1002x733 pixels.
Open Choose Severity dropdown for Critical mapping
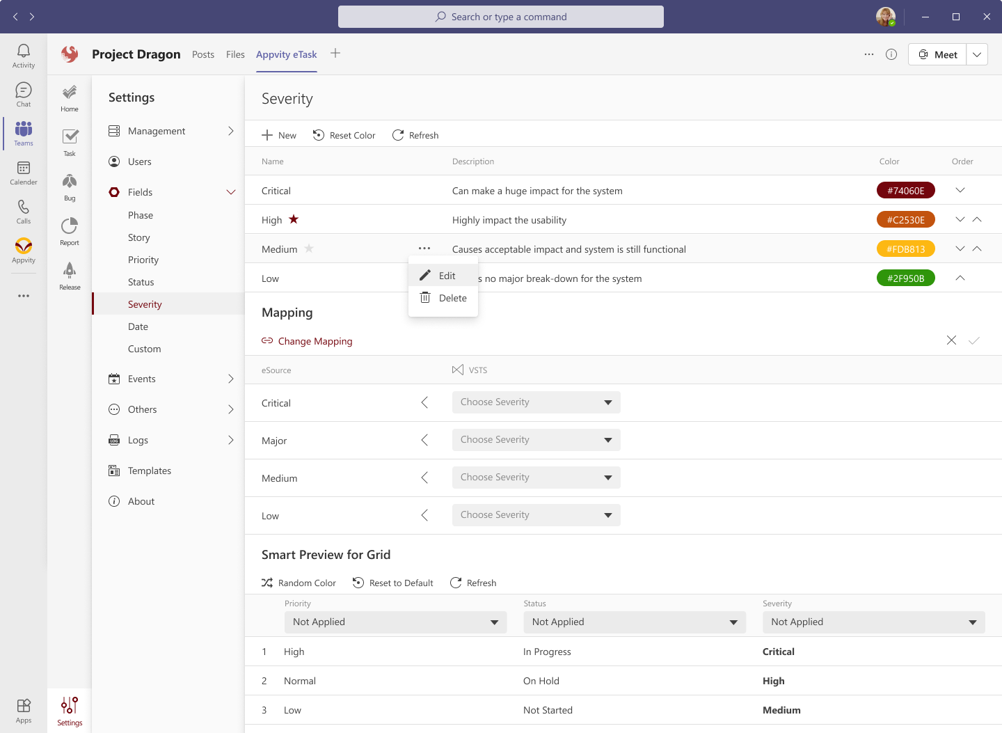(536, 402)
